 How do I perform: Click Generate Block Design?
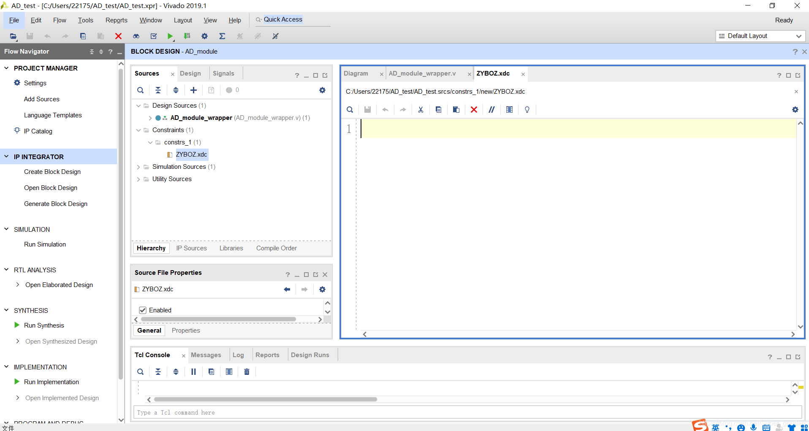click(56, 204)
